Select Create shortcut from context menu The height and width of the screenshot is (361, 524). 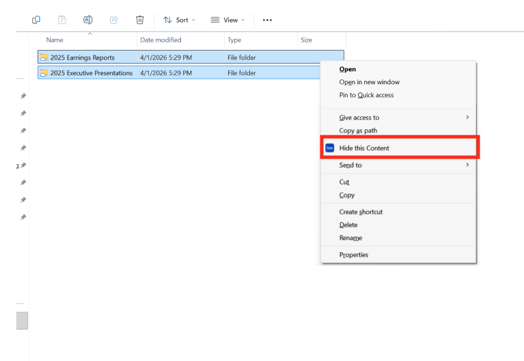tap(361, 212)
